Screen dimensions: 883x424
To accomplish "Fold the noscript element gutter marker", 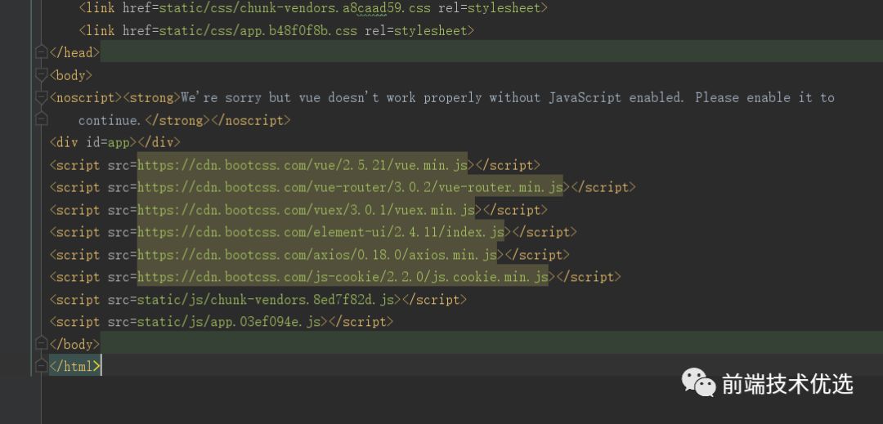I will click(41, 97).
